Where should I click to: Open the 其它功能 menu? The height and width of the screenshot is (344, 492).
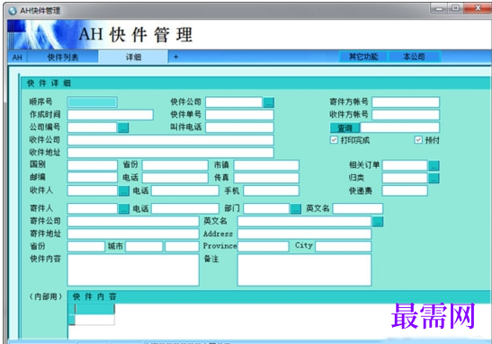click(x=363, y=57)
